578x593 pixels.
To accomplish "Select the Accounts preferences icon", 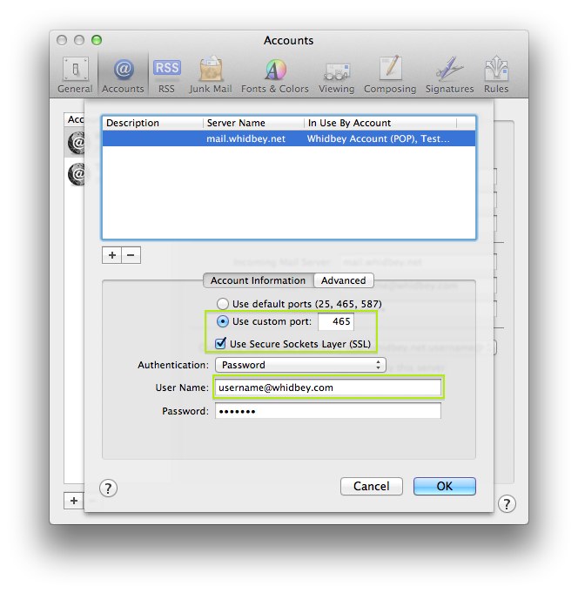I will click(123, 75).
